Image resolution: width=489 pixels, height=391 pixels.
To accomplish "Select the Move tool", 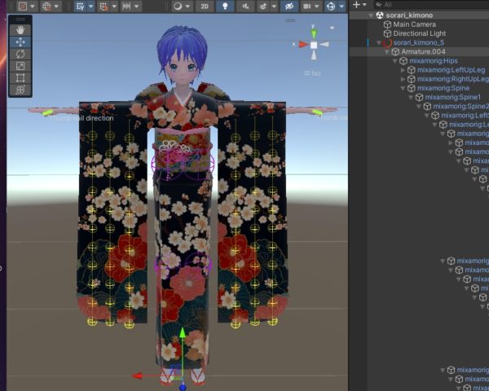I will click(20, 41).
